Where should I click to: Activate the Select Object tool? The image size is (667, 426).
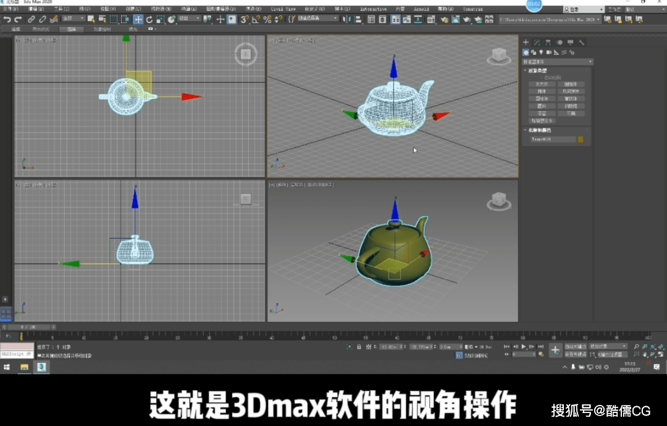(x=91, y=19)
